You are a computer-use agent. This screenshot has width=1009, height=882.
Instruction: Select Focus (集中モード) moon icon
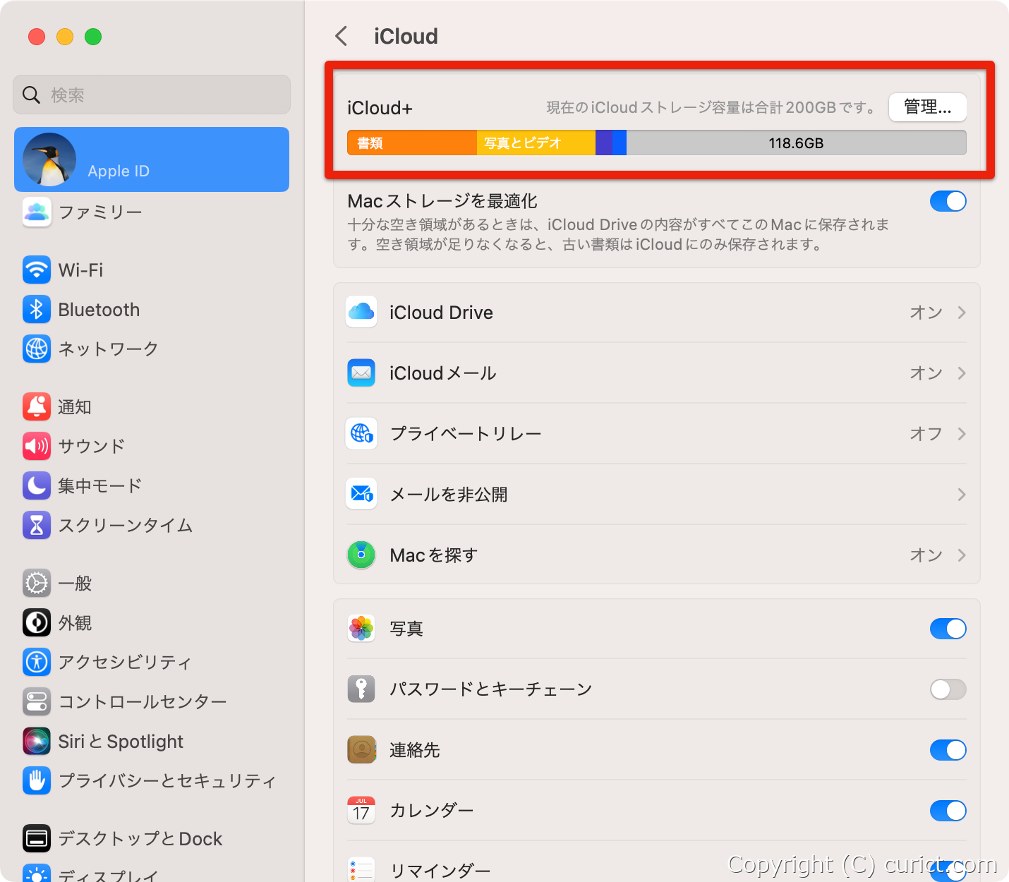[x=37, y=485]
